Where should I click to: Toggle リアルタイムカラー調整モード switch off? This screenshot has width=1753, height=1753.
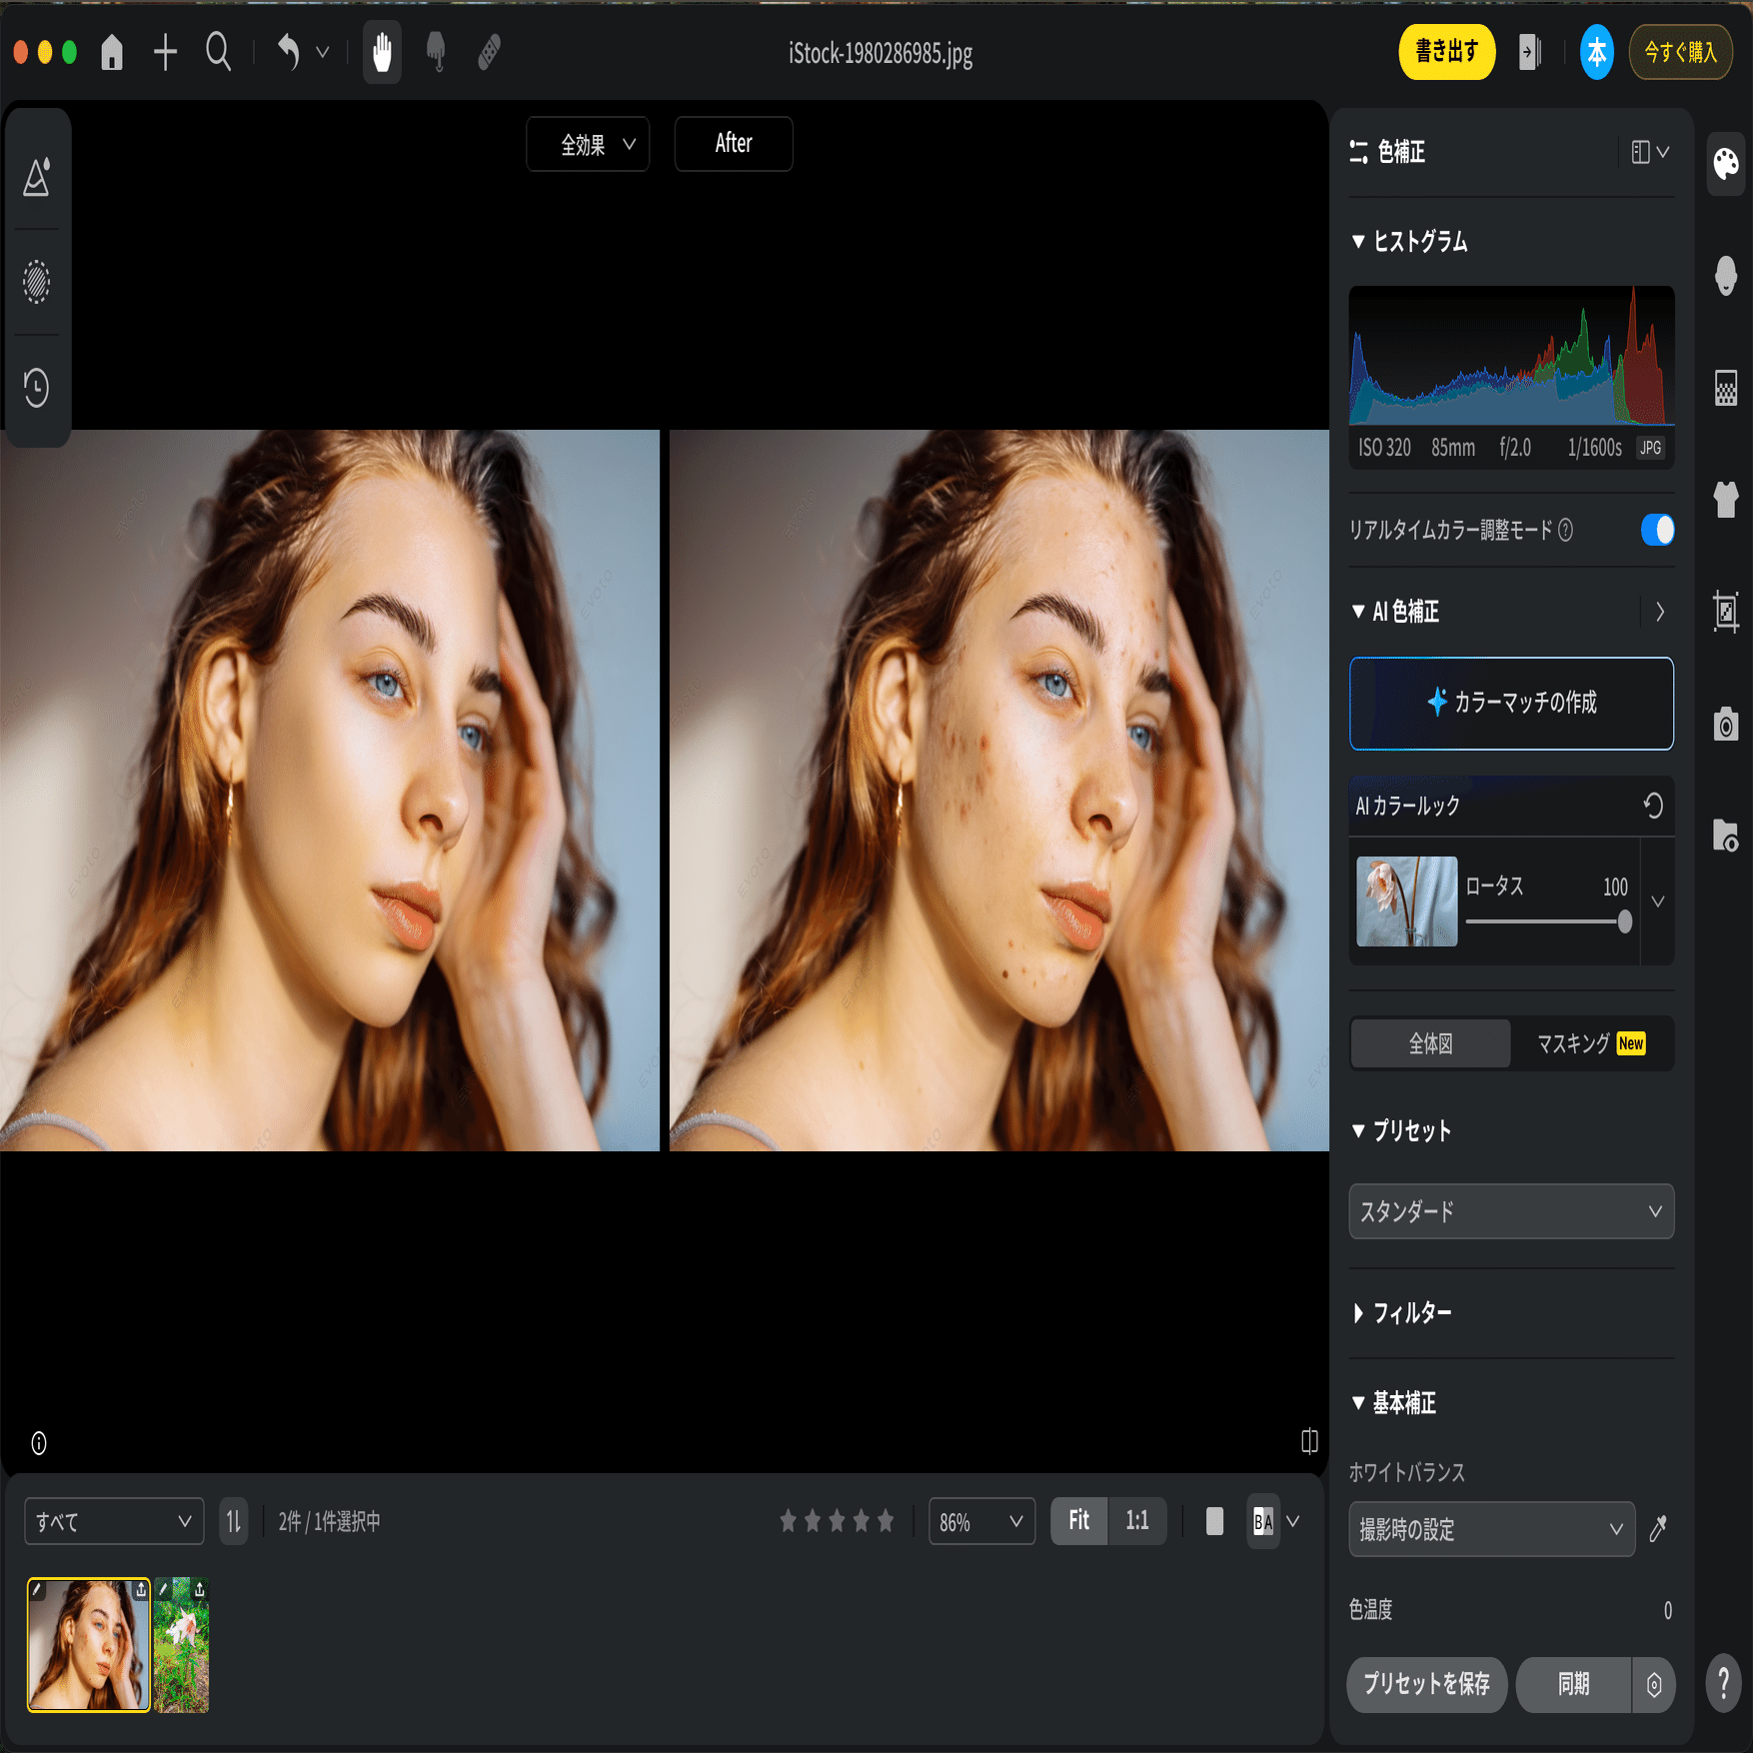pyautogui.click(x=1657, y=530)
